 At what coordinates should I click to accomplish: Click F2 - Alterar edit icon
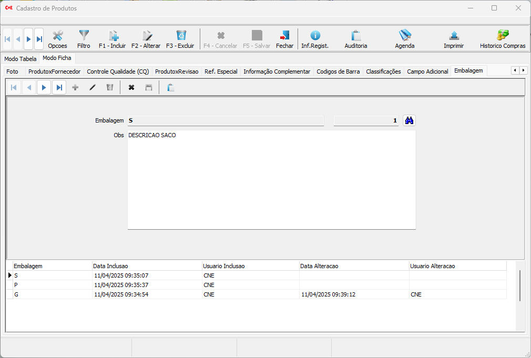[146, 39]
